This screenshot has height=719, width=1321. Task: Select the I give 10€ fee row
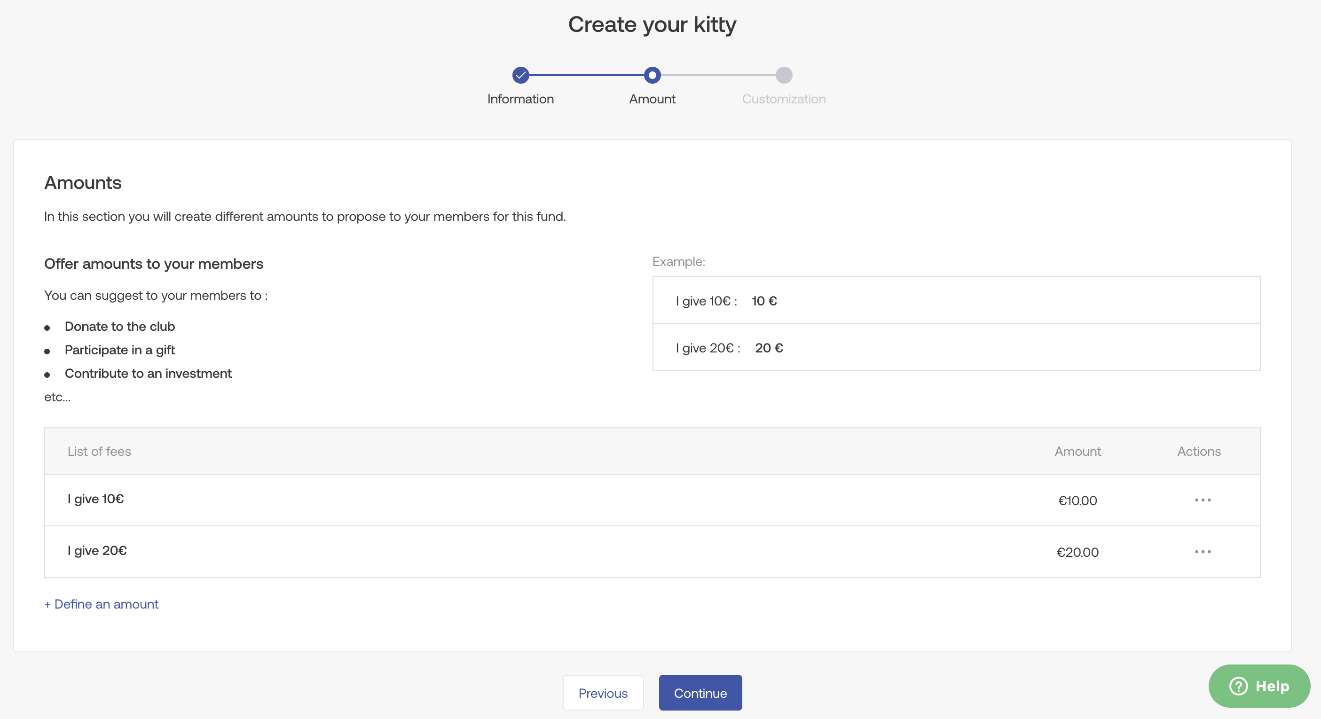(x=96, y=499)
